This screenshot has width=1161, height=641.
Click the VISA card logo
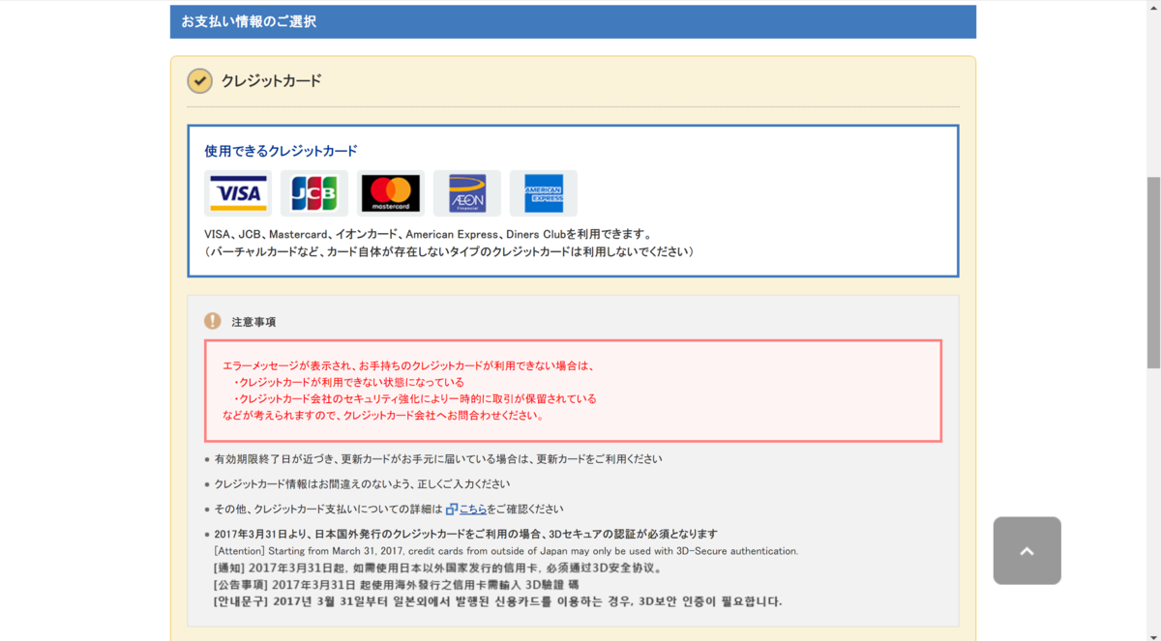click(238, 193)
